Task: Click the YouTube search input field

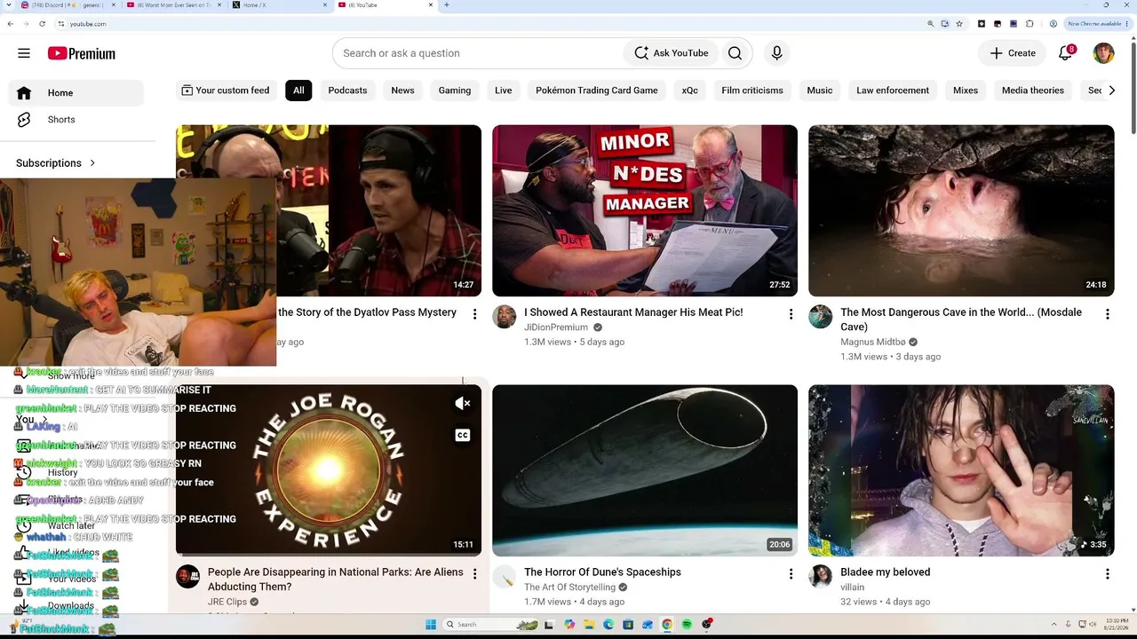Action: (x=480, y=53)
